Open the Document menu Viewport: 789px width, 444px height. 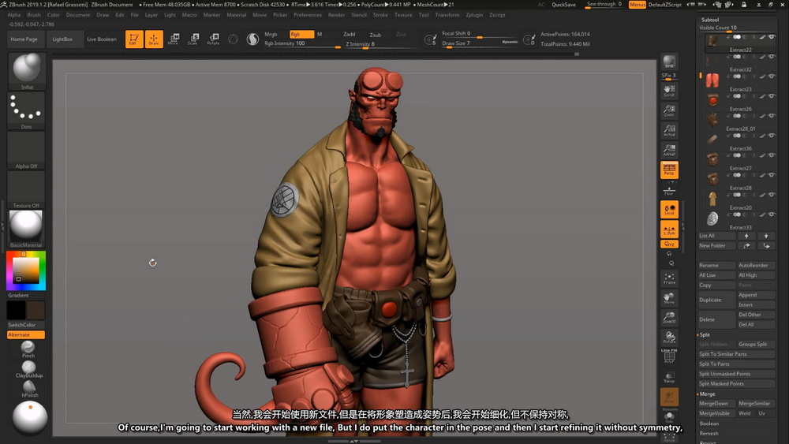pyautogui.click(x=78, y=14)
